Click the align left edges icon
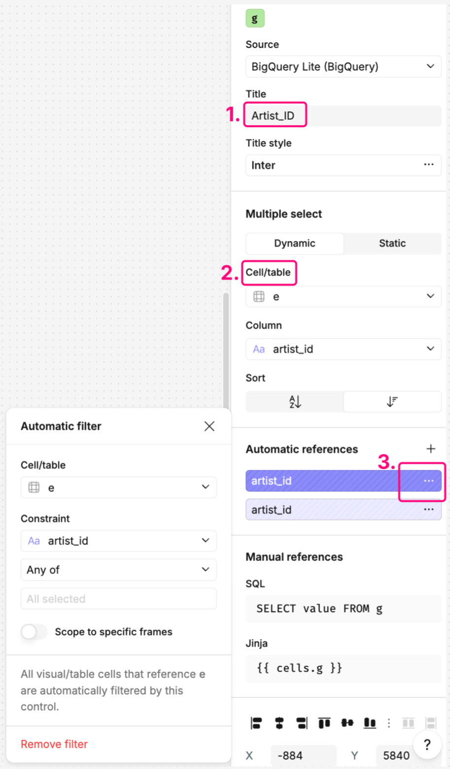This screenshot has width=450, height=769. pyautogui.click(x=256, y=723)
